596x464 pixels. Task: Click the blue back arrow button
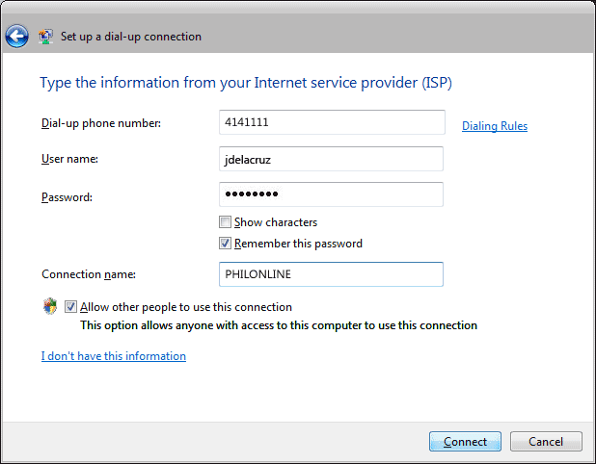[16, 37]
